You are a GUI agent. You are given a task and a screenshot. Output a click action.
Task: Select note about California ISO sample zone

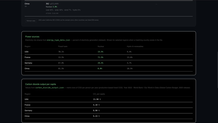(68, 20)
